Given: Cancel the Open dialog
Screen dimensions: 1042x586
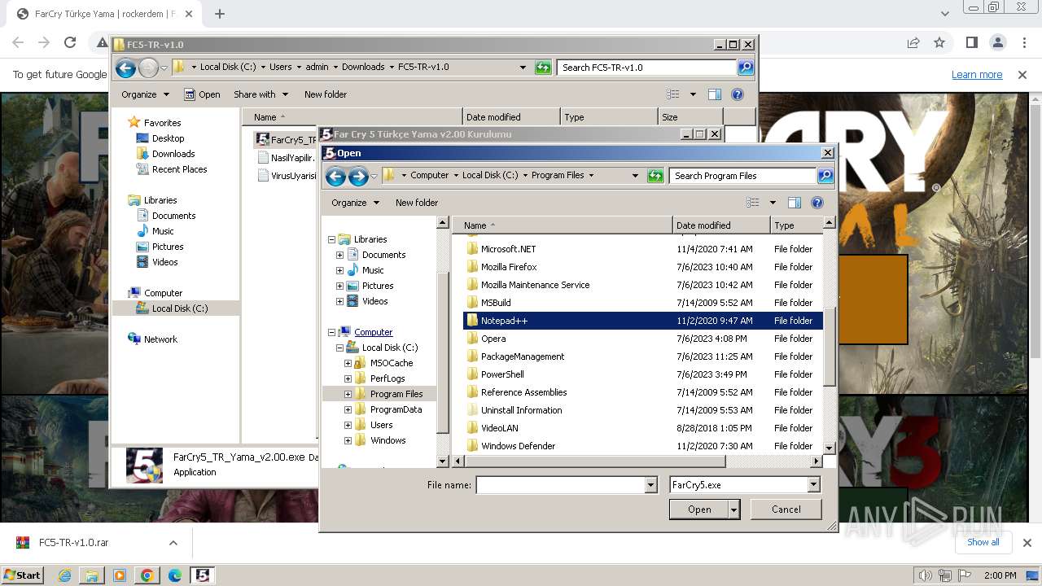Looking at the screenshot, I should [x=786, y=509].
